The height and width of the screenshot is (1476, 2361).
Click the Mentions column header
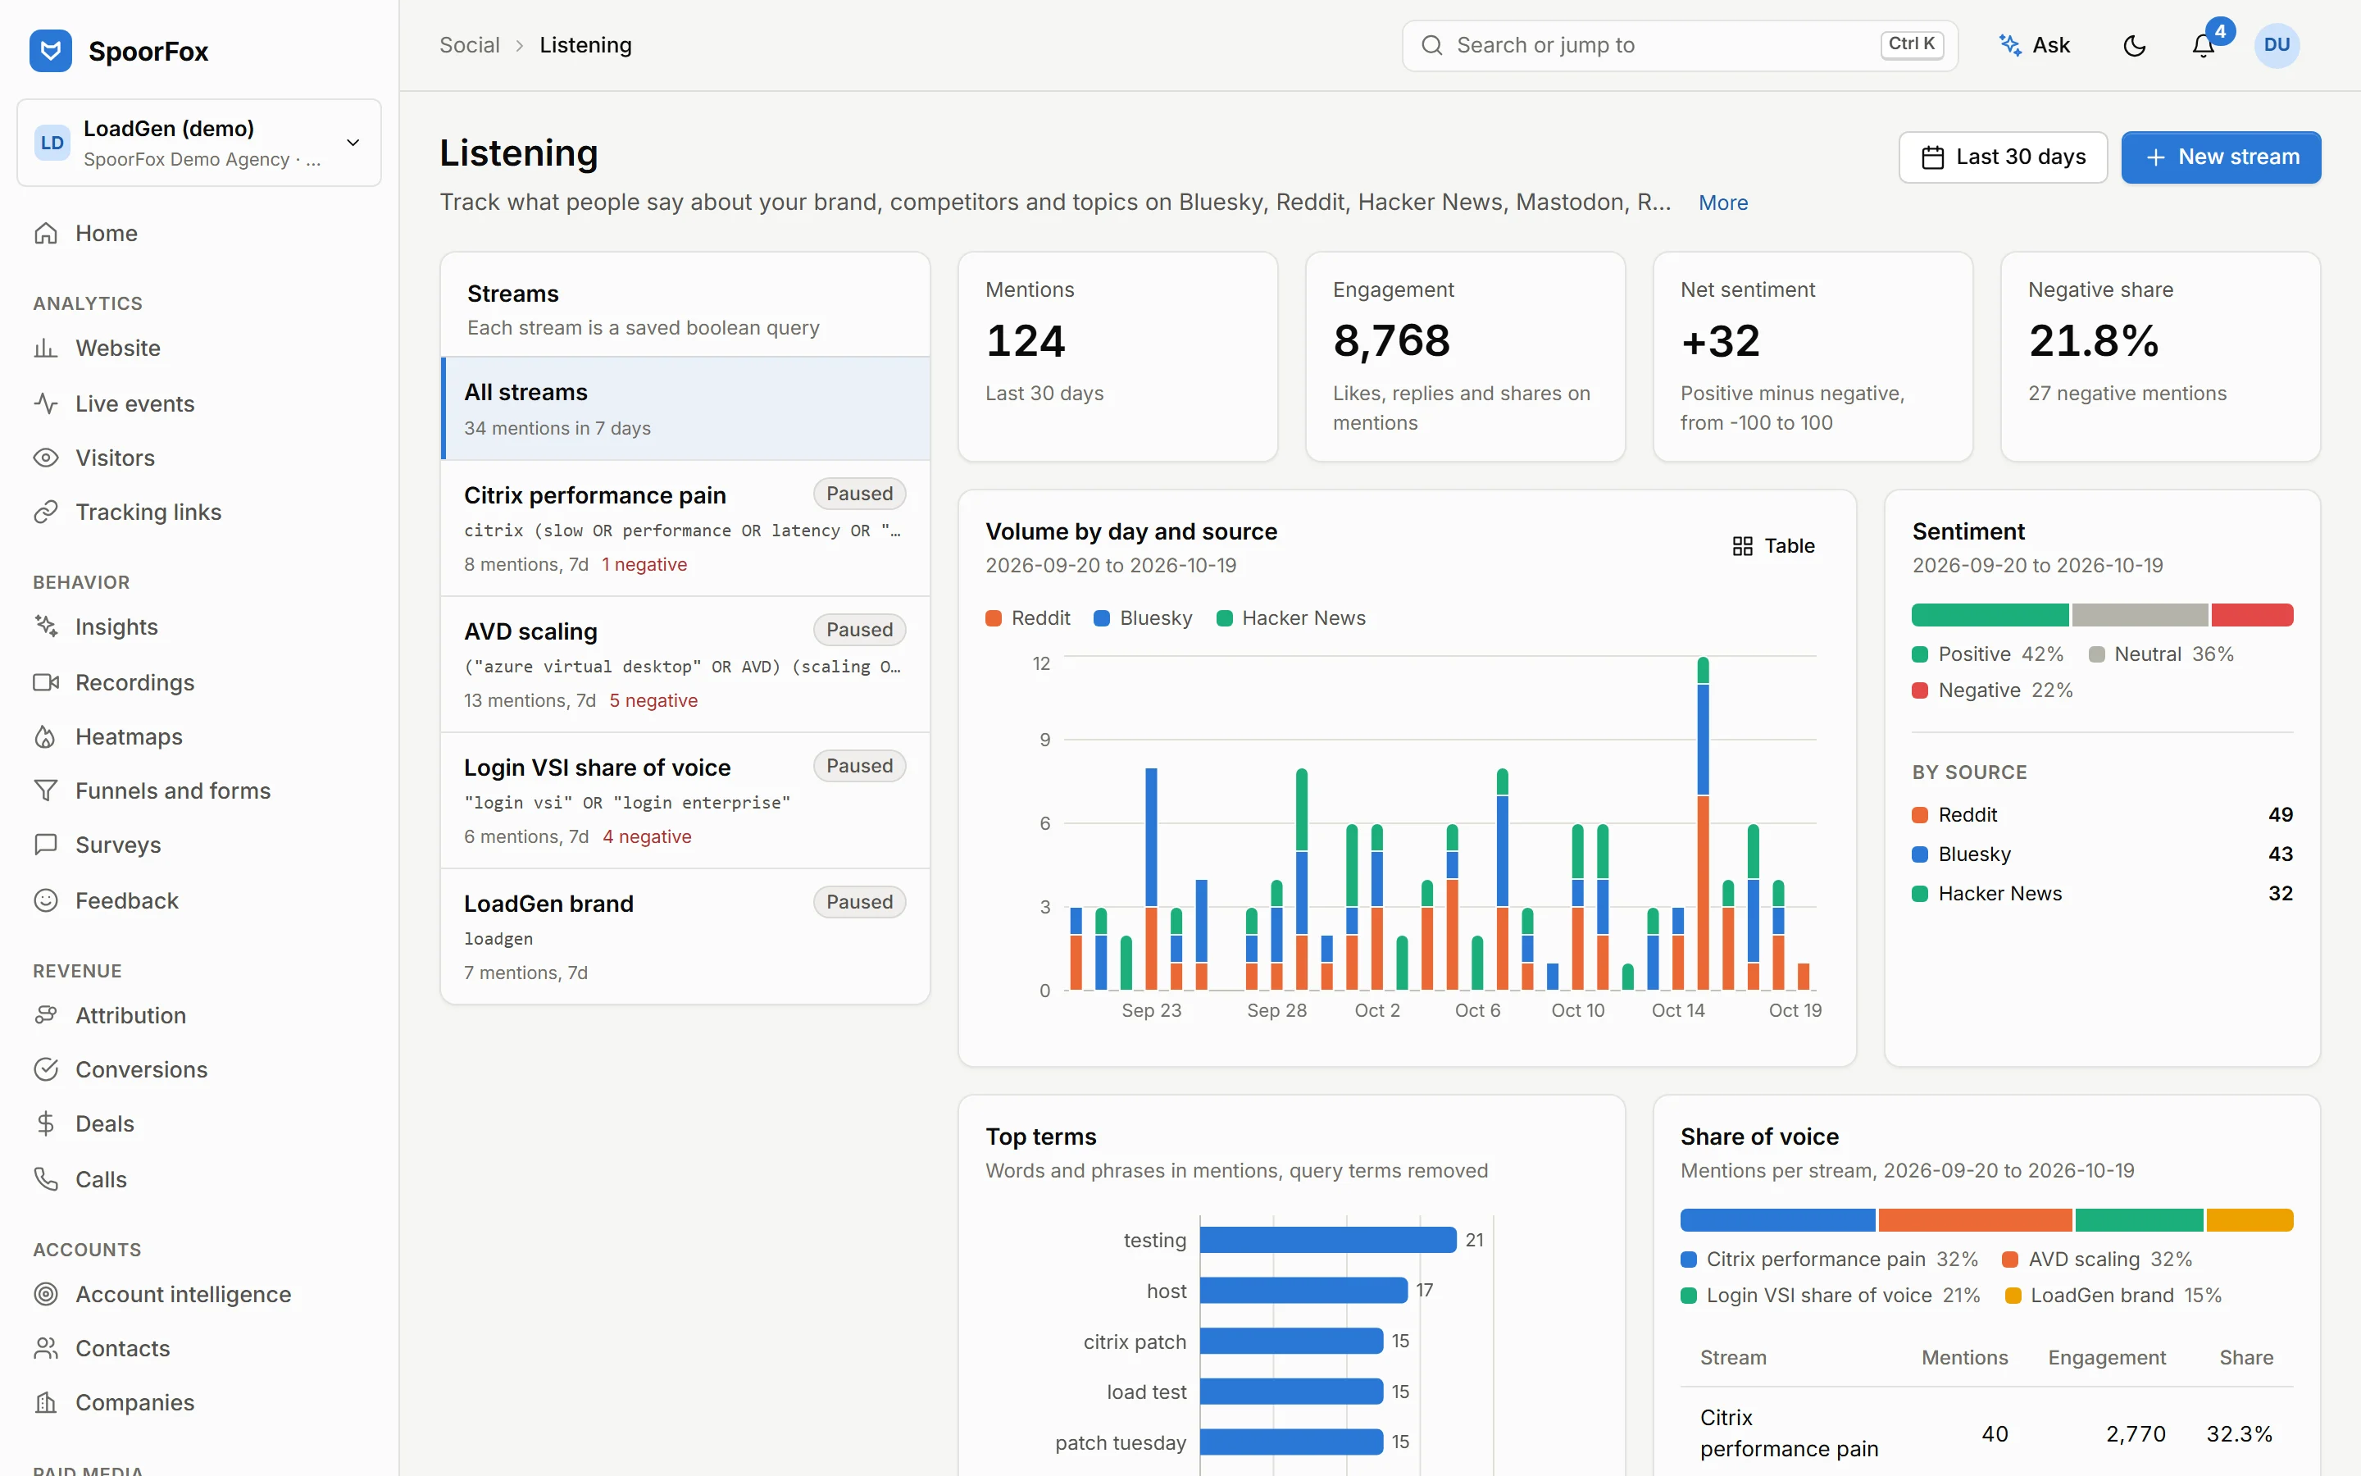point(1964,1358)
